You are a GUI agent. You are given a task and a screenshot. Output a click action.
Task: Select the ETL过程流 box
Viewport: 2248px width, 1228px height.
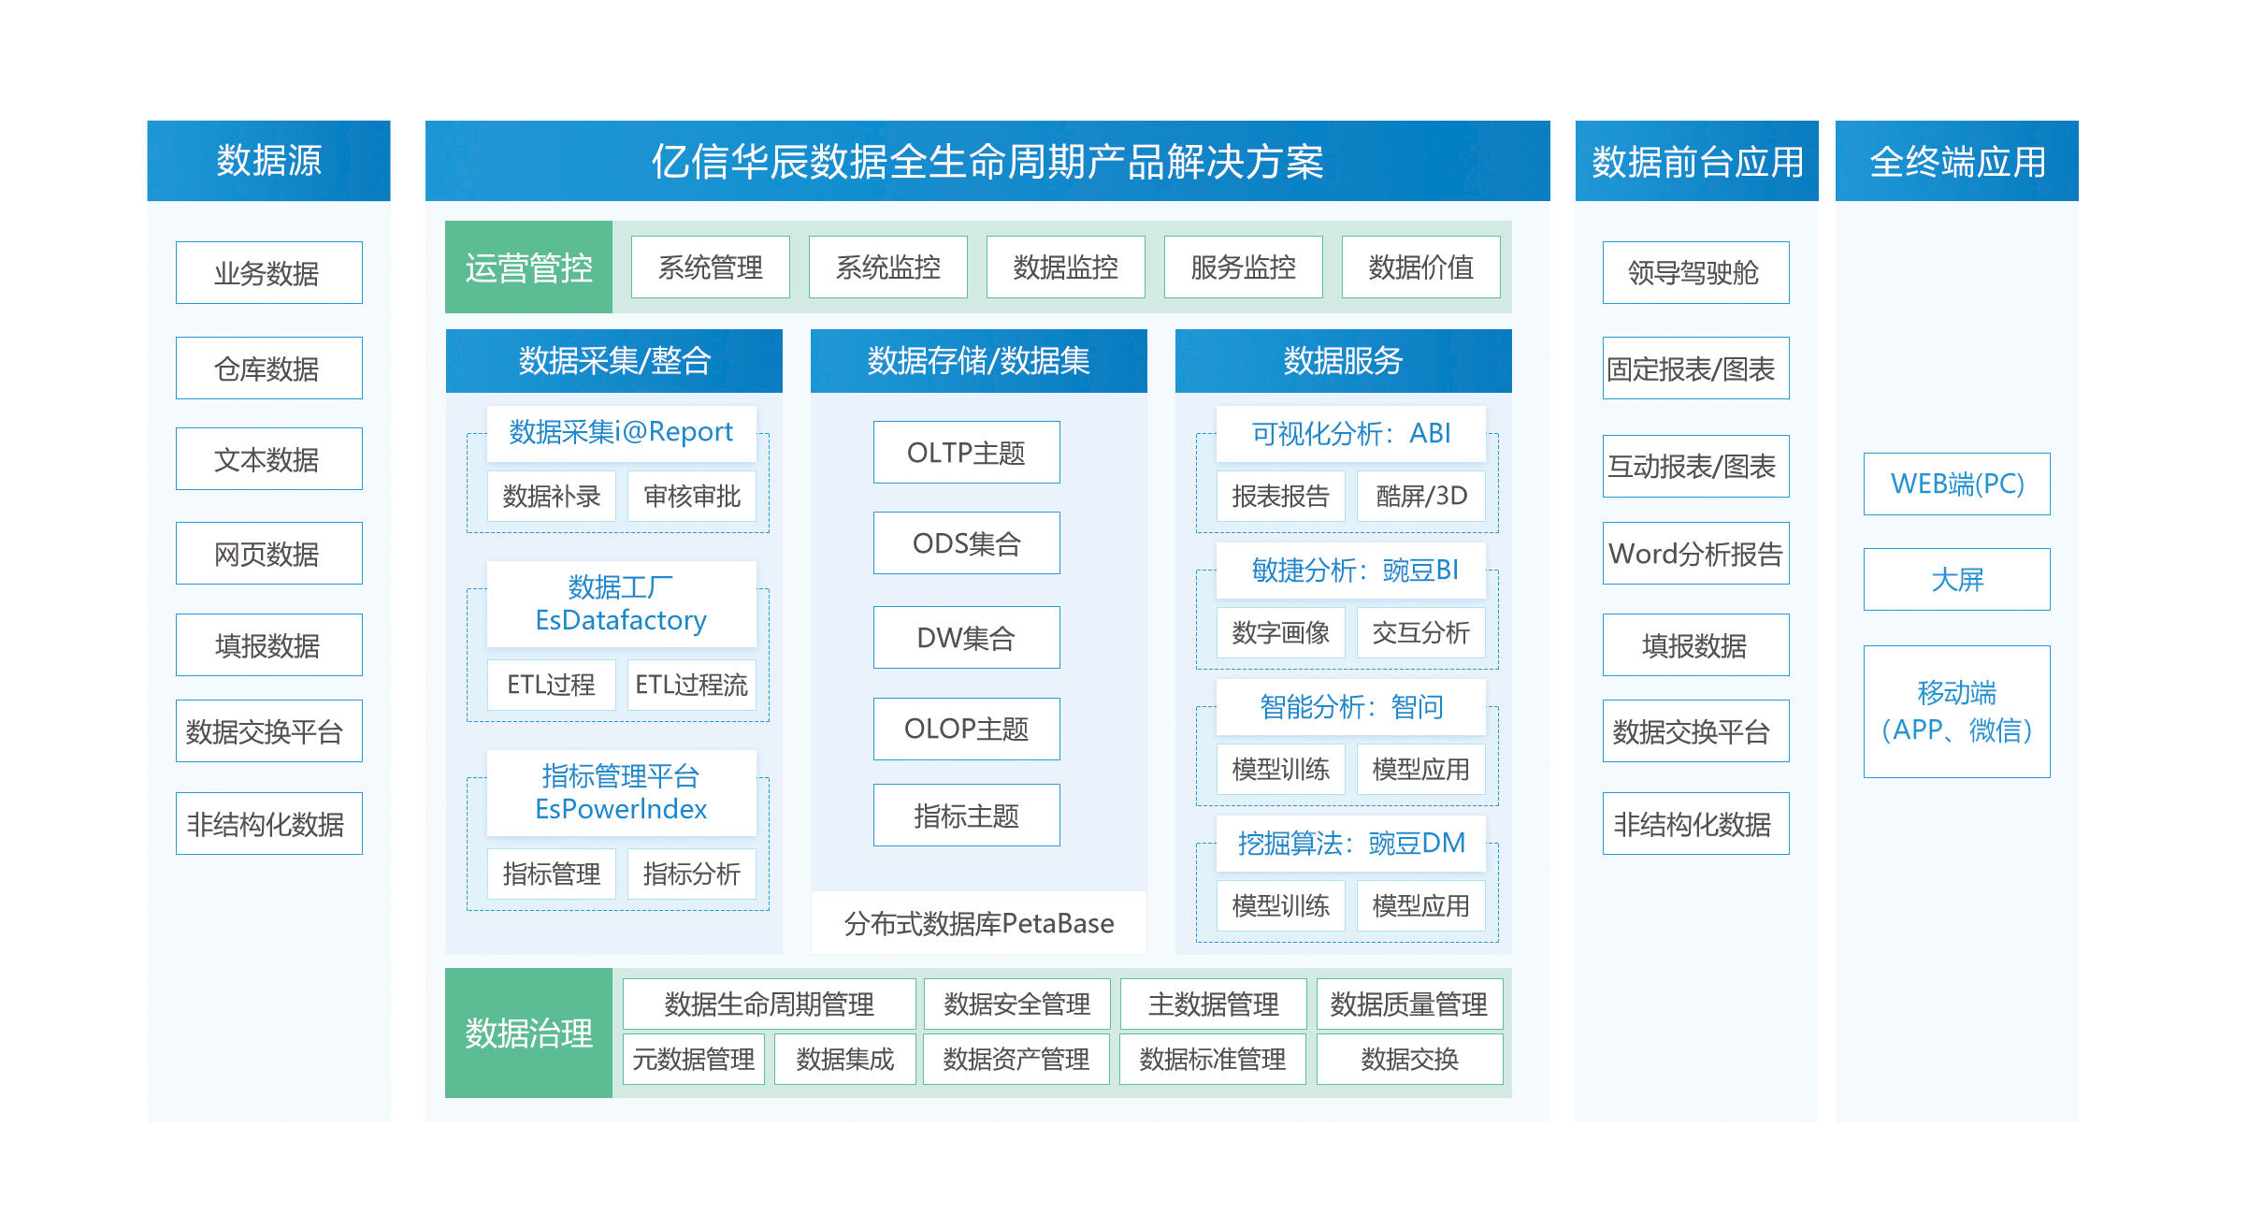[692, 685]
